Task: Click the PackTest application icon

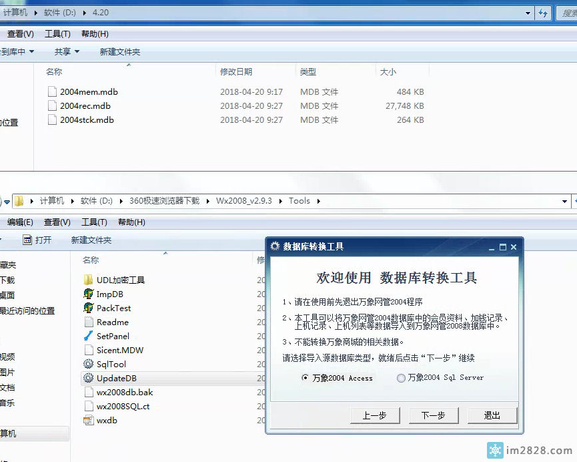Action: (x=88, y=308)
